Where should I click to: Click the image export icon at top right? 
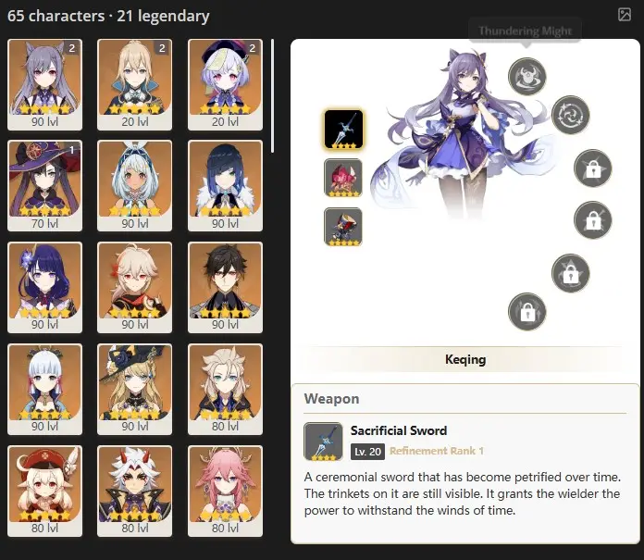(x=625, y=15)
